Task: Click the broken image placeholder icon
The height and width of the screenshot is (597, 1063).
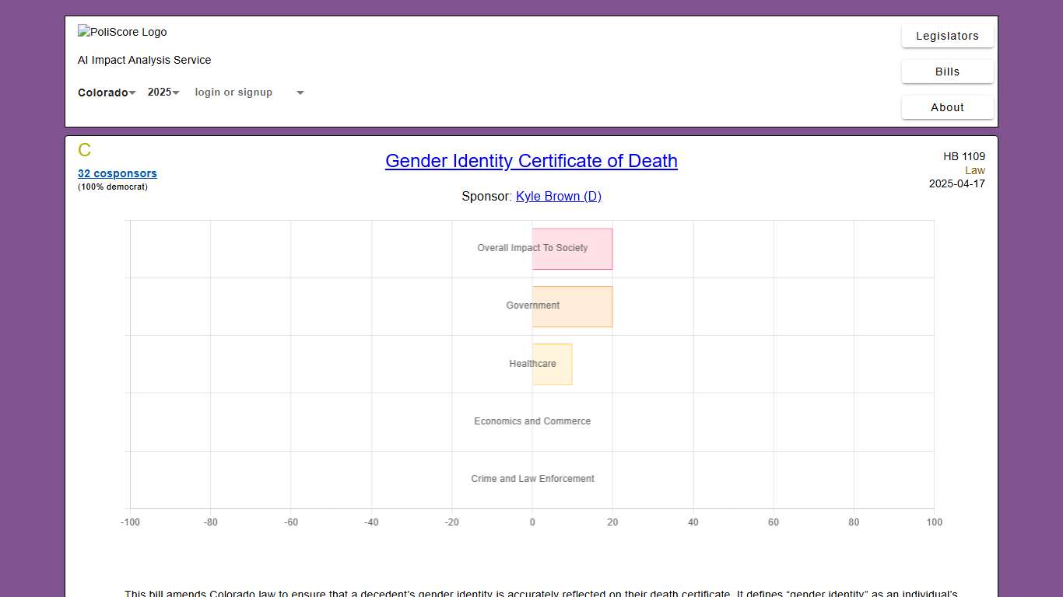Action: coord(83,32)
